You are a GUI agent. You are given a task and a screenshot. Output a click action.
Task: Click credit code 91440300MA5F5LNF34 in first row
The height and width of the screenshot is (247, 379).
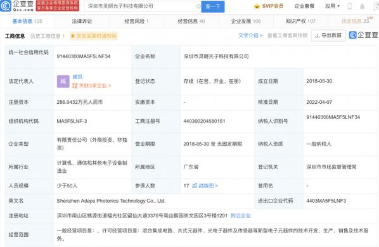coord(84,56)
